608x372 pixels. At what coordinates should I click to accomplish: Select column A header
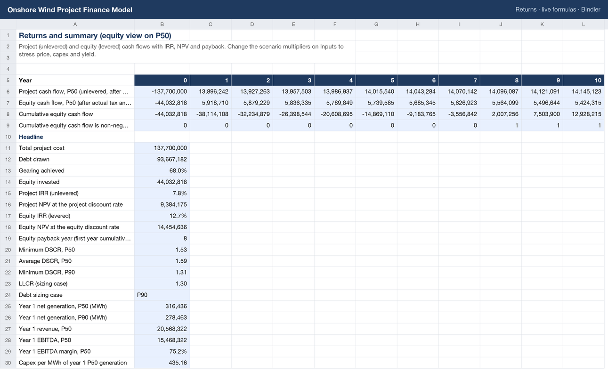coord(75,24)
